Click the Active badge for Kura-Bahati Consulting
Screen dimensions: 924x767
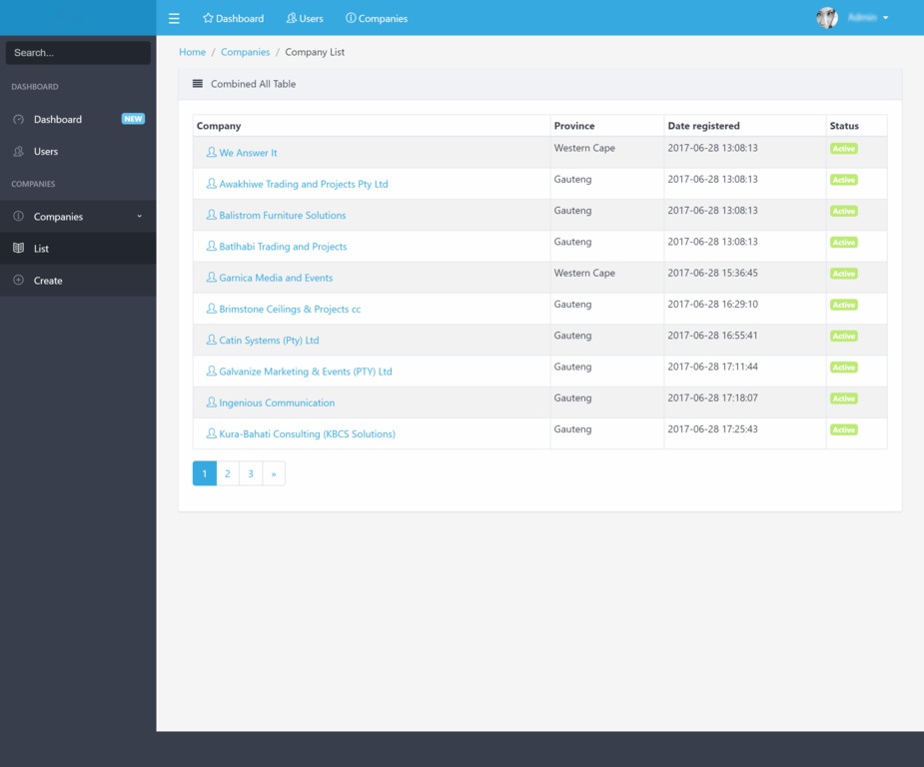(843, 429)
